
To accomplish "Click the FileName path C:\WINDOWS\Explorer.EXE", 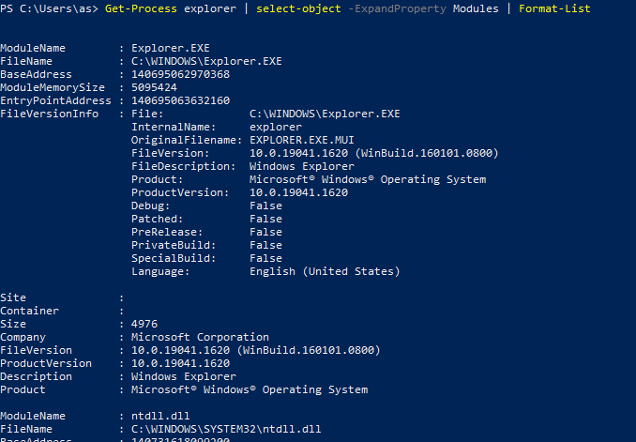I will click(x=206, y=61).
